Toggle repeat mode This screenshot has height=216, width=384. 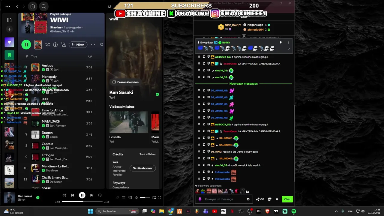pyautogui.click(x=100, y=195)
